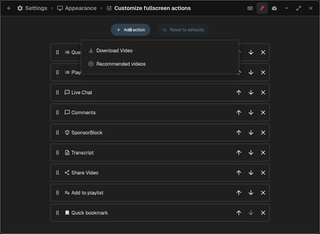Image resolution: width=320 pixels, height=234 pixels.
Task: Move Live Chat down
Action: point(251,93)
